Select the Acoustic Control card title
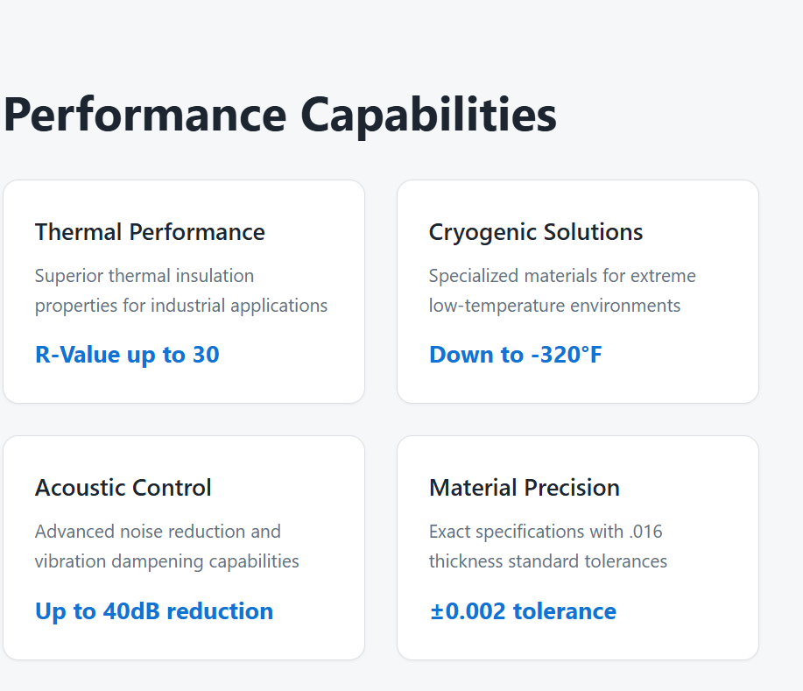The height and width of the screenshot is (691, 803). 123,488
